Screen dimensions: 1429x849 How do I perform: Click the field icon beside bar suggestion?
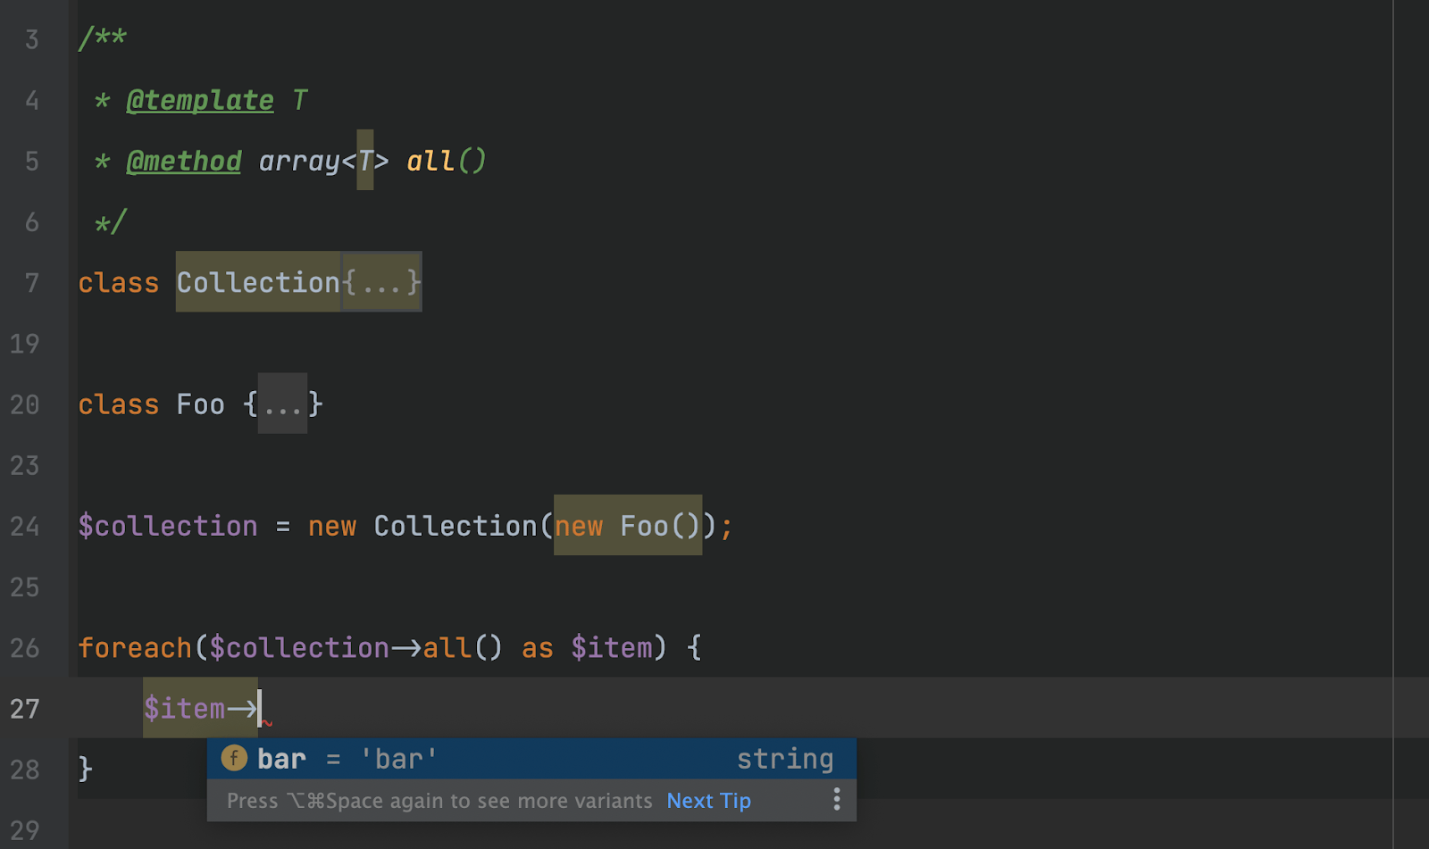tap(234, 759)
